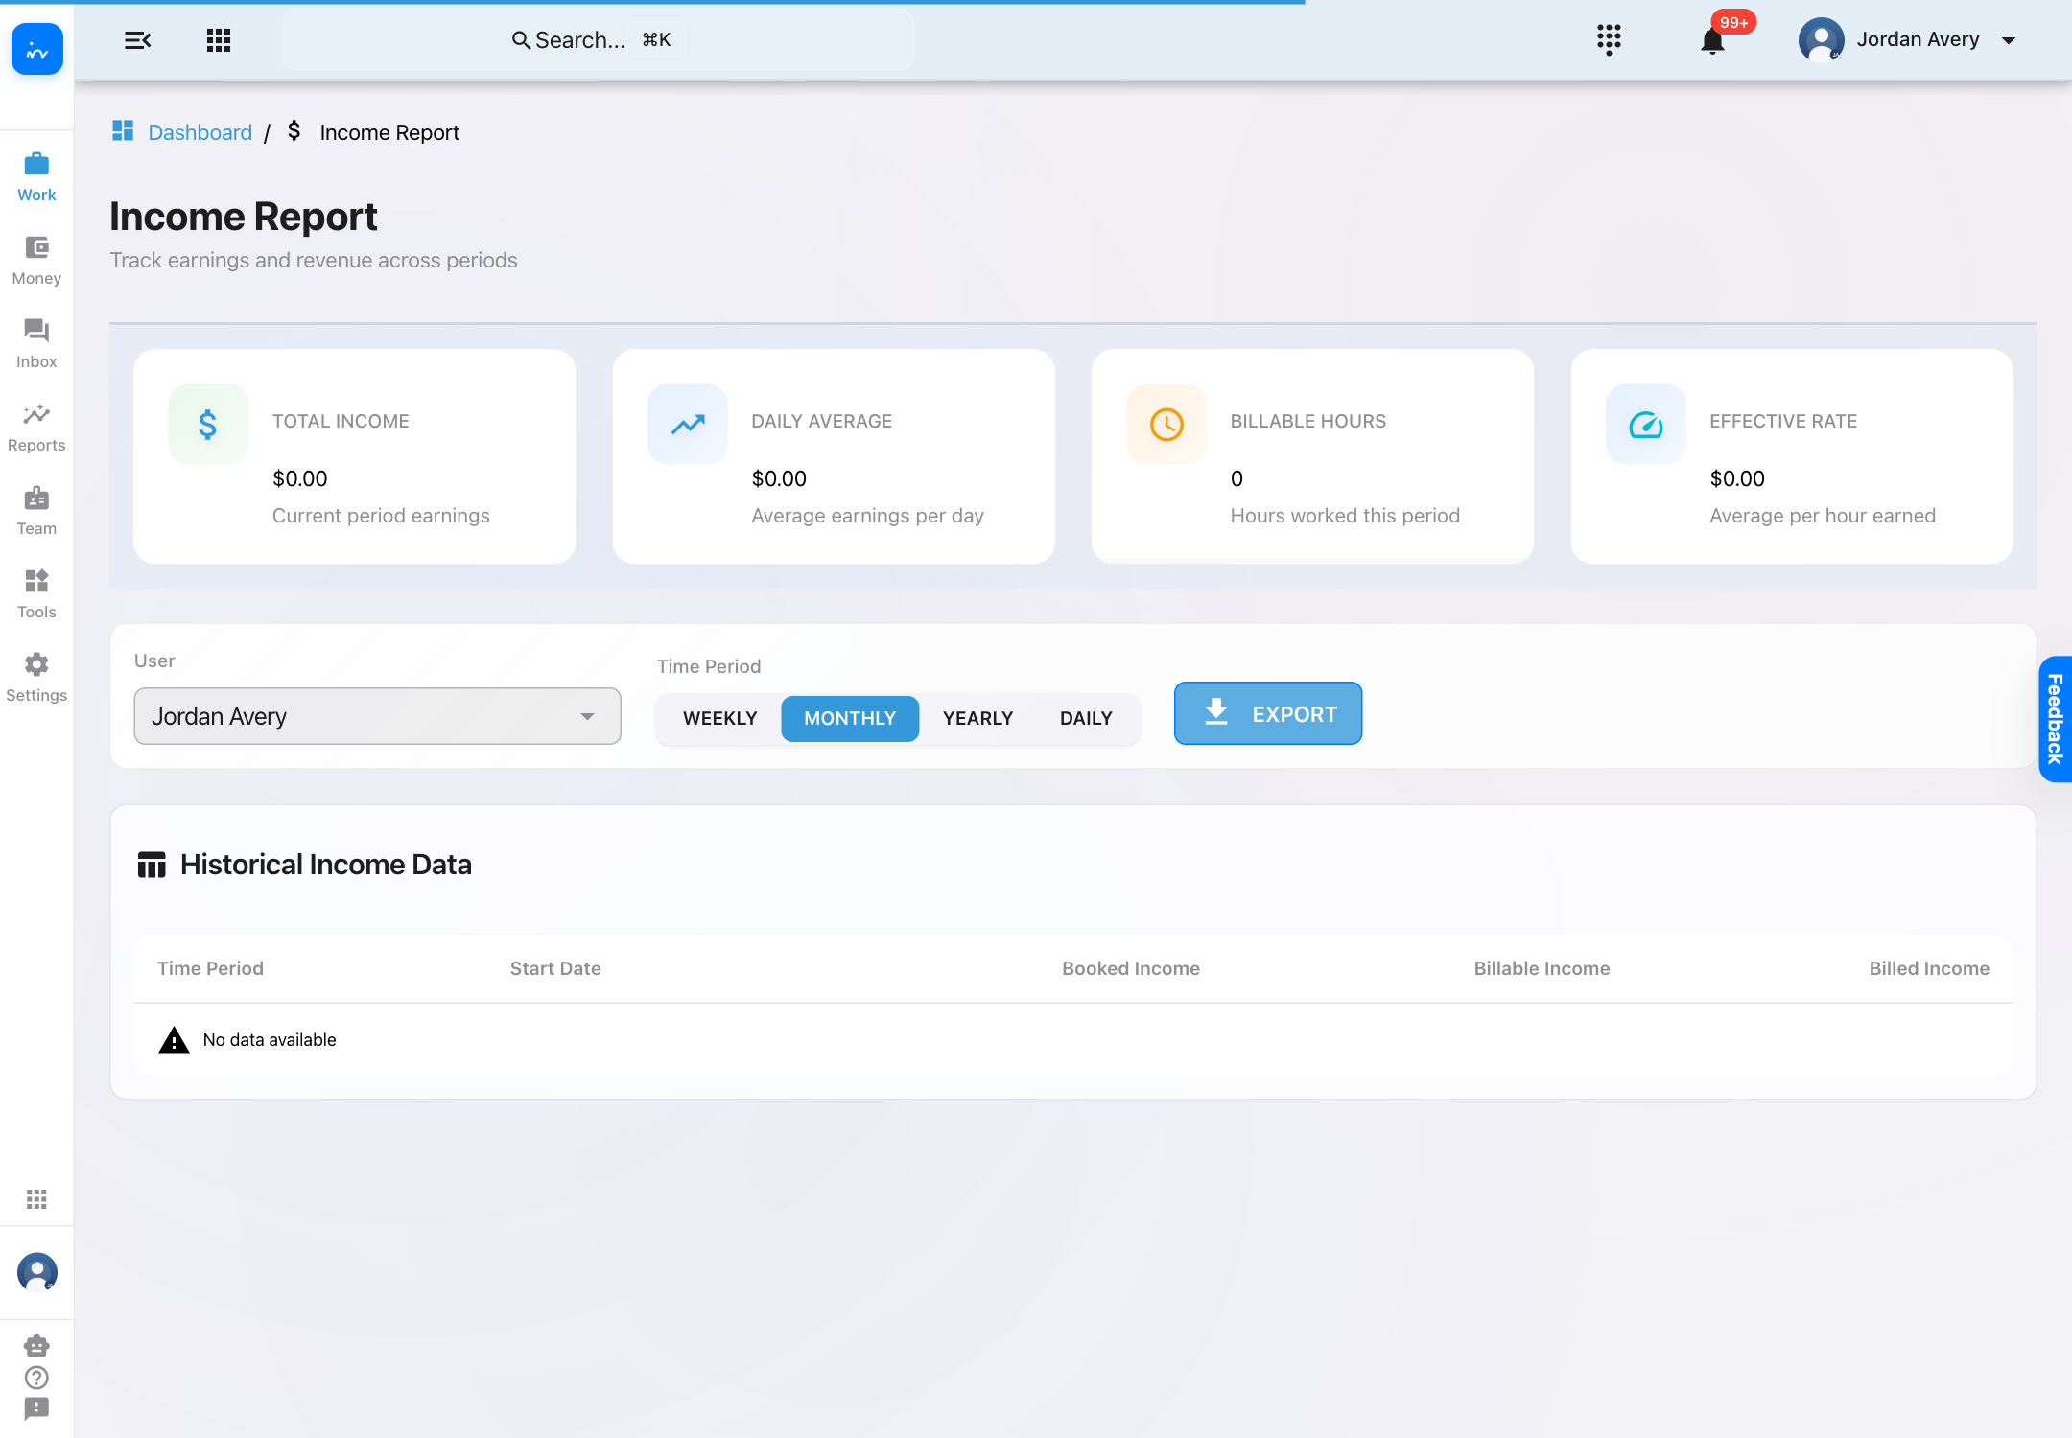Click the Booked Income column header
The height and width of the screenshot is (1438, 2072).
[1130, 968]
